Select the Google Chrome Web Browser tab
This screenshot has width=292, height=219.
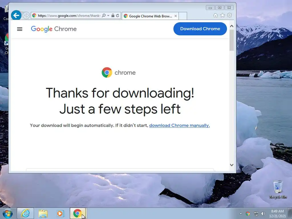click(150, 16)
